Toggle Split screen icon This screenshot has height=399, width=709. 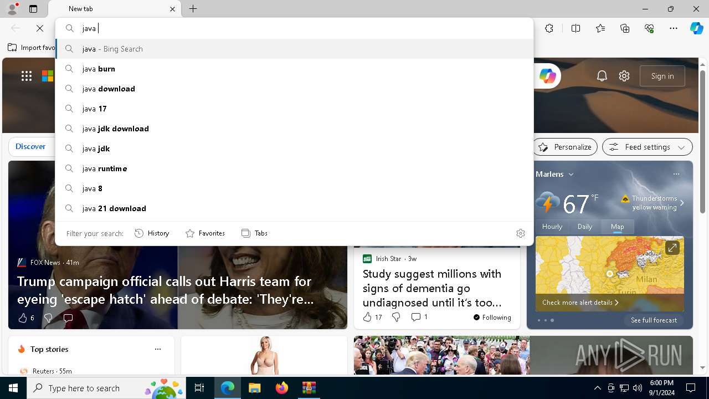coord(576,28)
